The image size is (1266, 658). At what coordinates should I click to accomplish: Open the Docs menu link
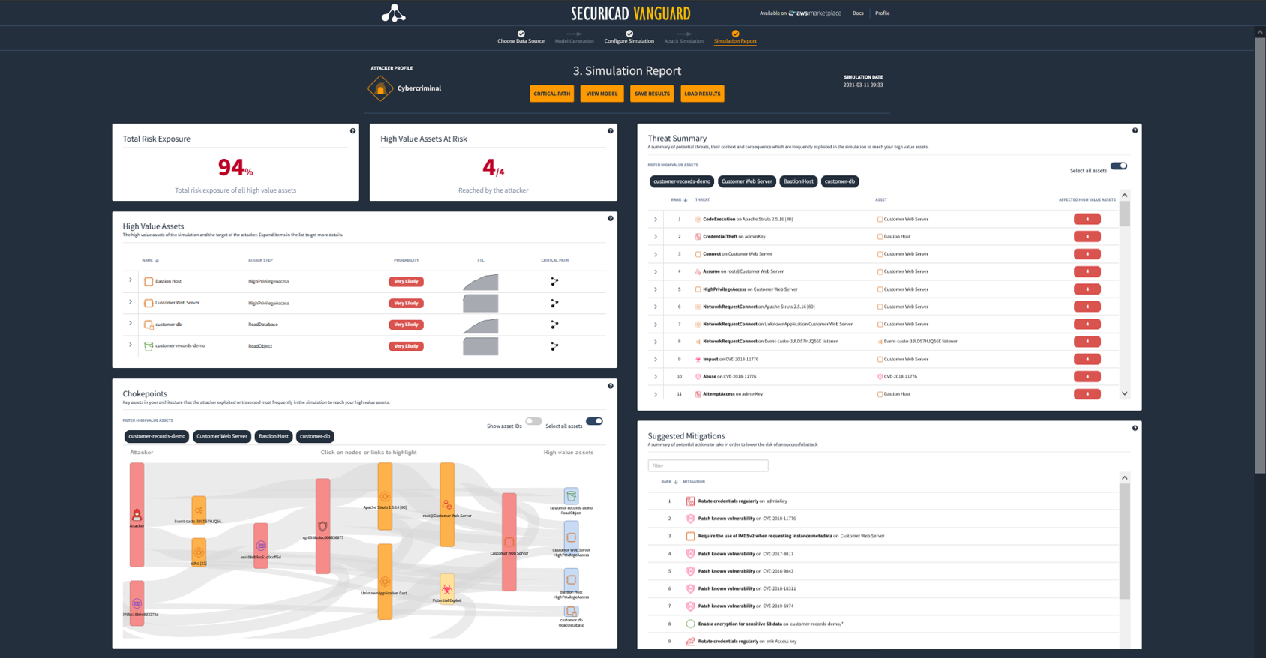(858, 13)
